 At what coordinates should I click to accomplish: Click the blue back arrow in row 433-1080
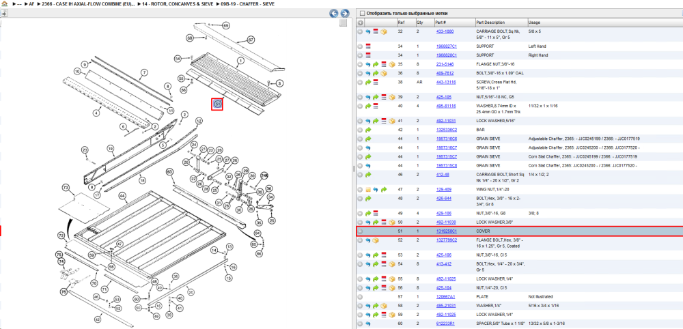tap(368, 32)
